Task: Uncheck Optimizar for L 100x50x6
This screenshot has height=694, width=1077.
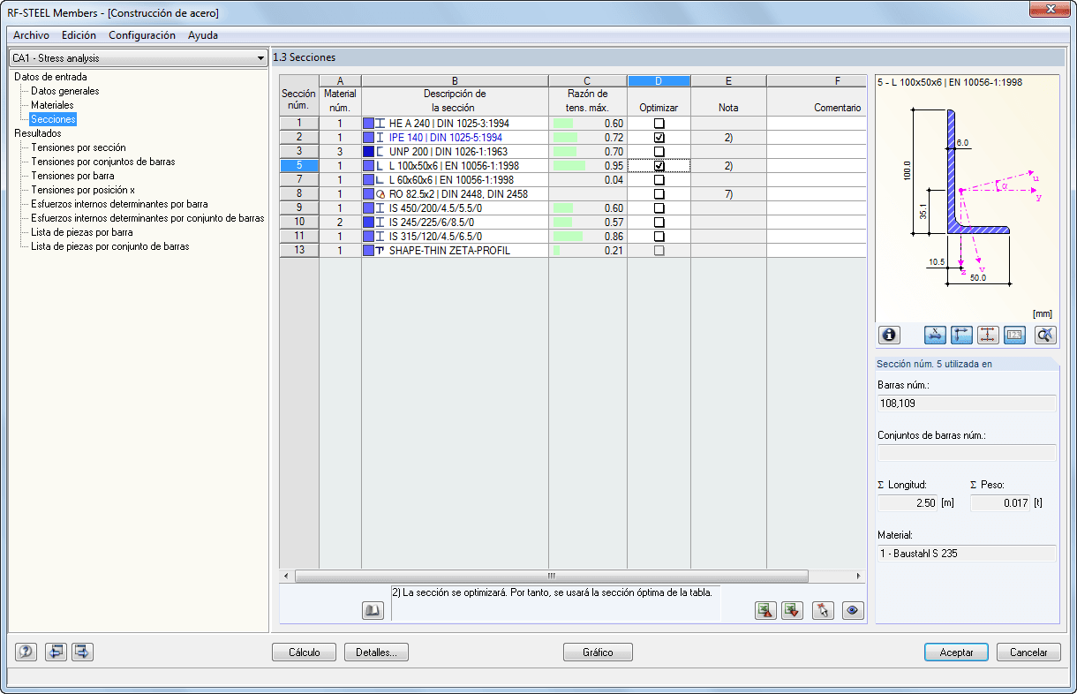Action: [659, 166]
